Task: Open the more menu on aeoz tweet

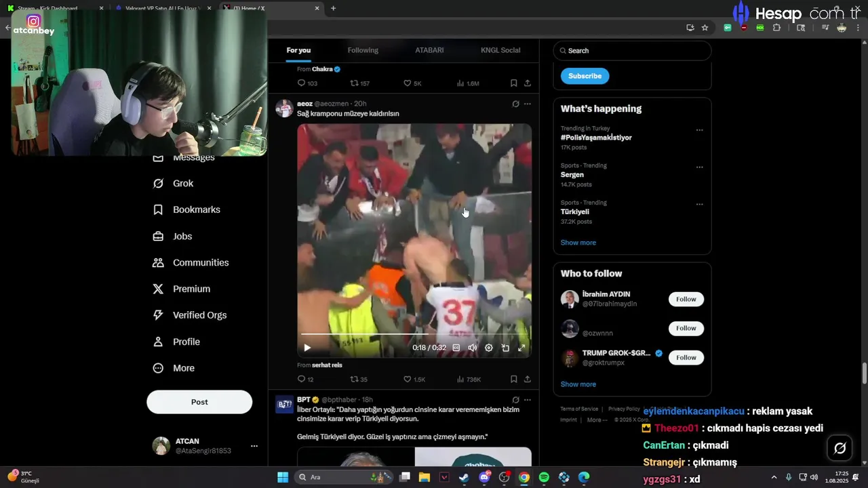Action: (x=528, y=104)
